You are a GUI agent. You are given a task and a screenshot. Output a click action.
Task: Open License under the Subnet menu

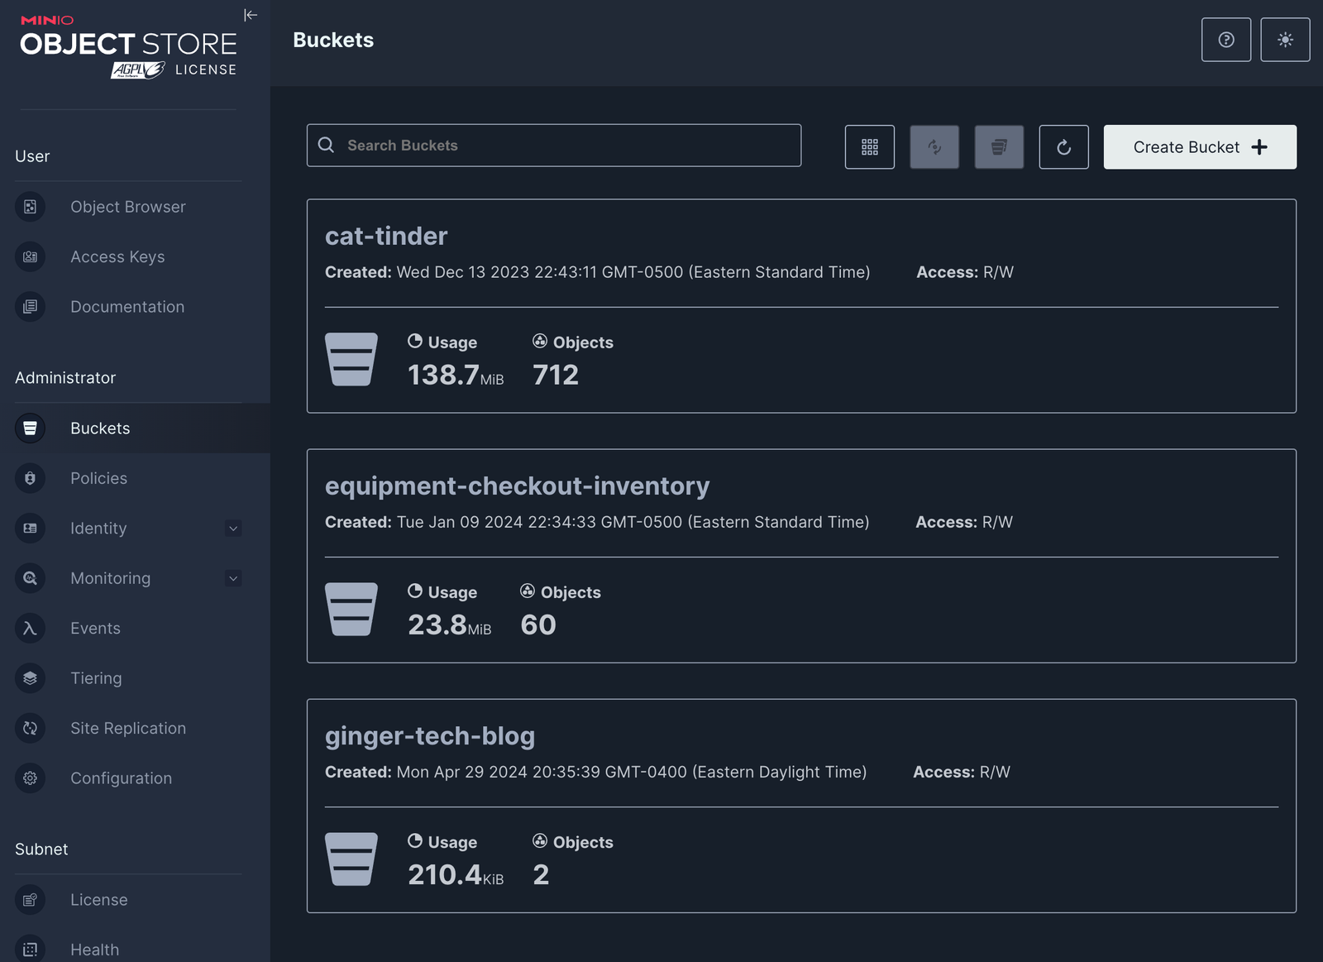point(98,900)
